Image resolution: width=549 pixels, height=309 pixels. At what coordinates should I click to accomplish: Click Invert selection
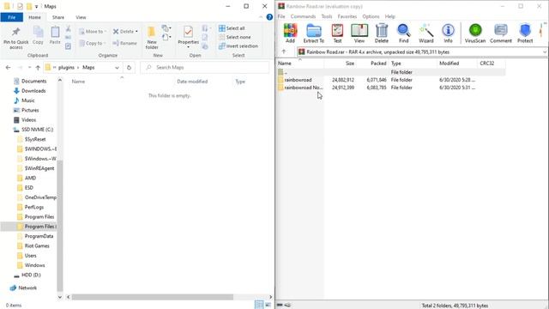pos(238,46)
